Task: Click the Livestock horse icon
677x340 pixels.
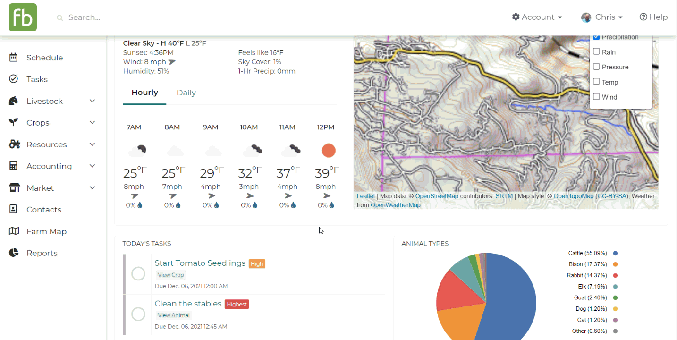Action: point(14,101)
